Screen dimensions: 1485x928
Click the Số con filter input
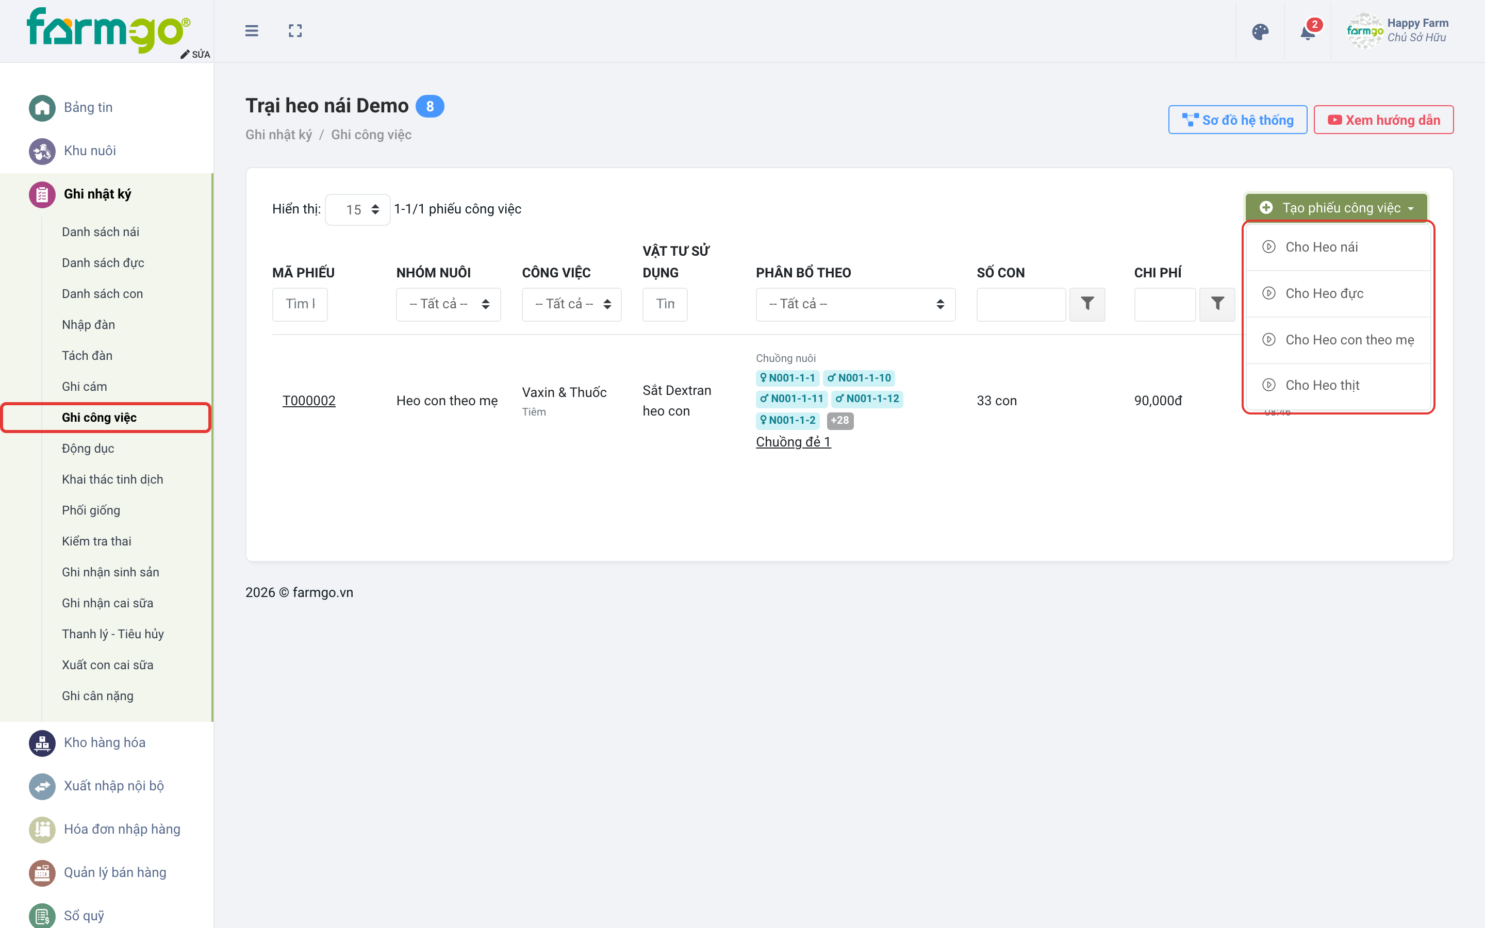click(x=1021, y=304)
